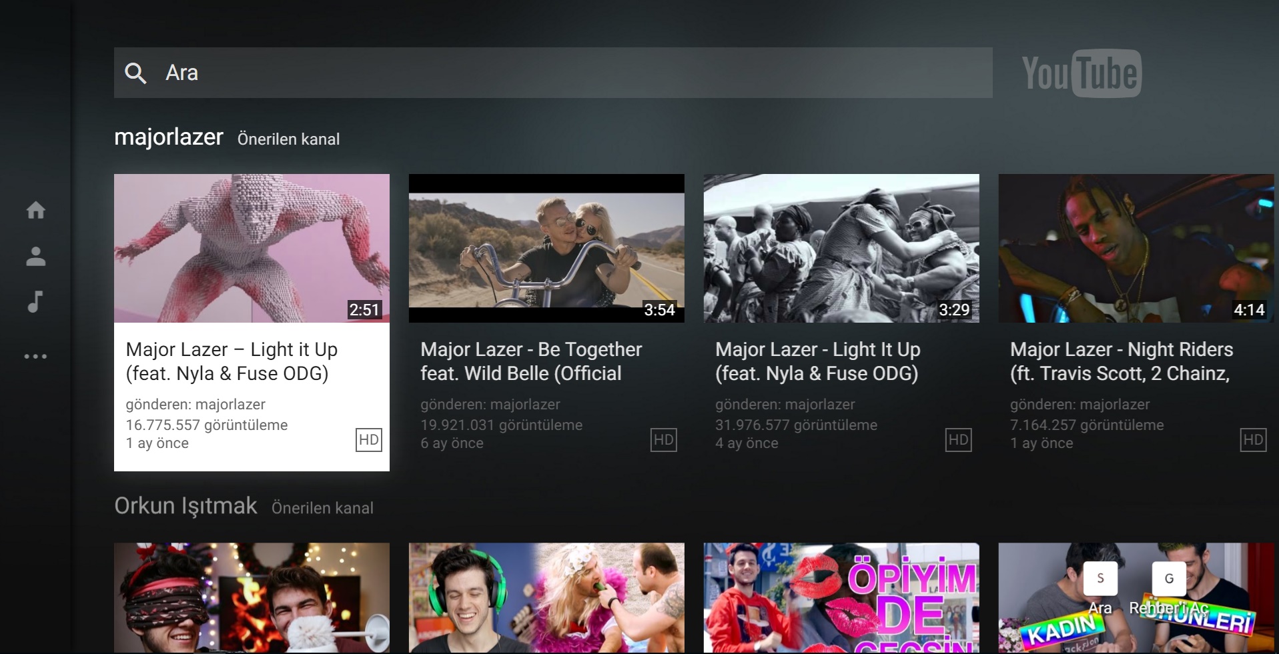Click HD badge on Be Together card

pyautogui.click(x=664, y=440)
